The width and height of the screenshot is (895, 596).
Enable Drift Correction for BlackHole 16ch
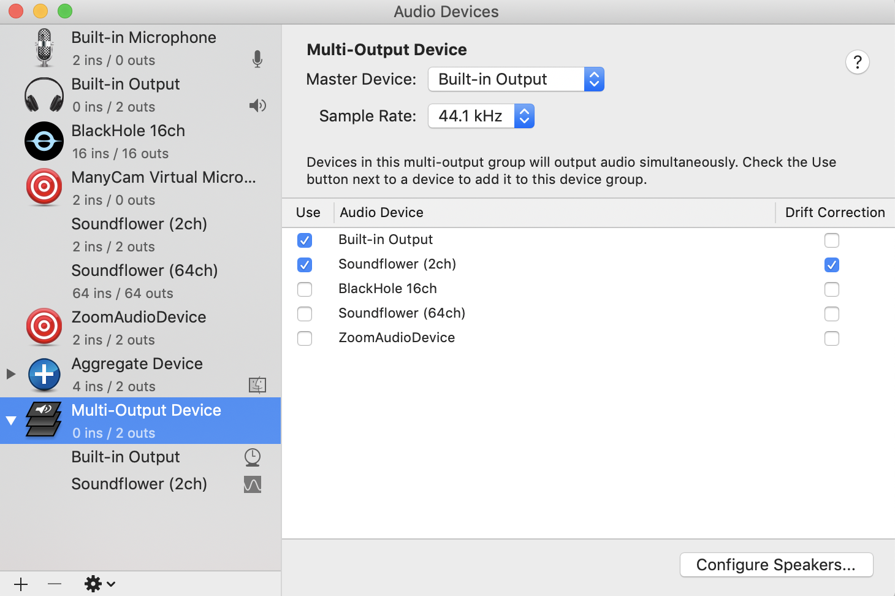[832, 289]
